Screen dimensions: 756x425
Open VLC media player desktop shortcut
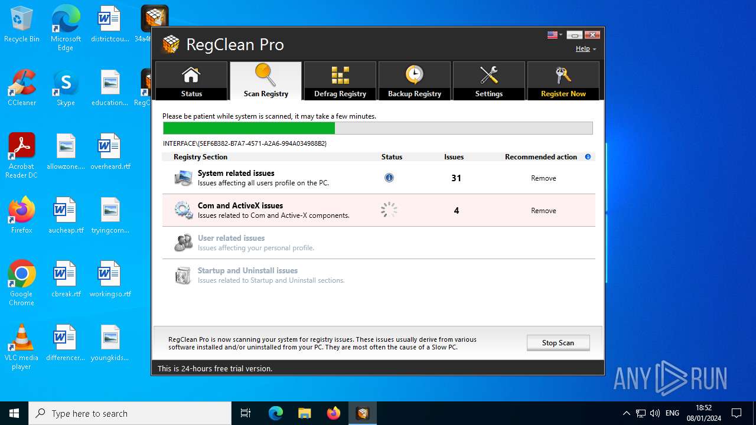[22, 347]
